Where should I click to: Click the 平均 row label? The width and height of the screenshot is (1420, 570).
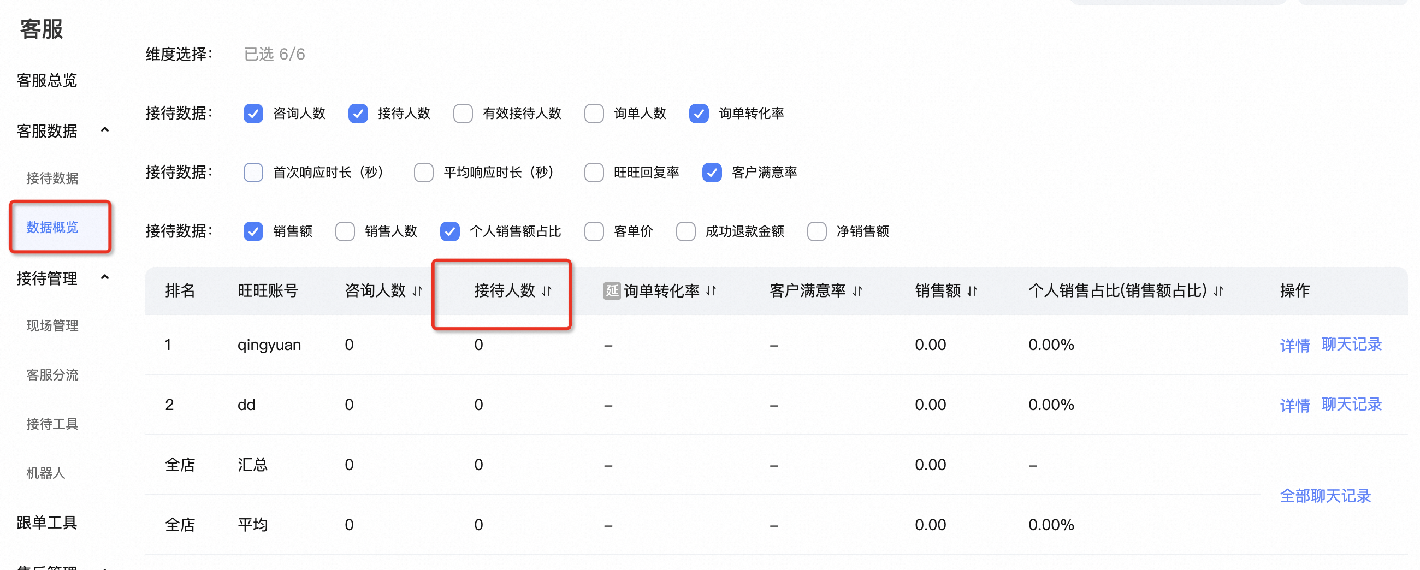[252, 525]
